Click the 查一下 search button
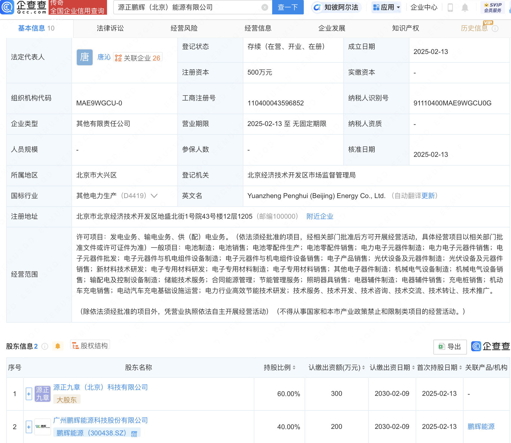 tap(288, 7)
